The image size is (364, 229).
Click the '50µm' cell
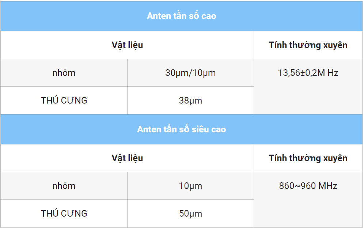click(190, 214)
